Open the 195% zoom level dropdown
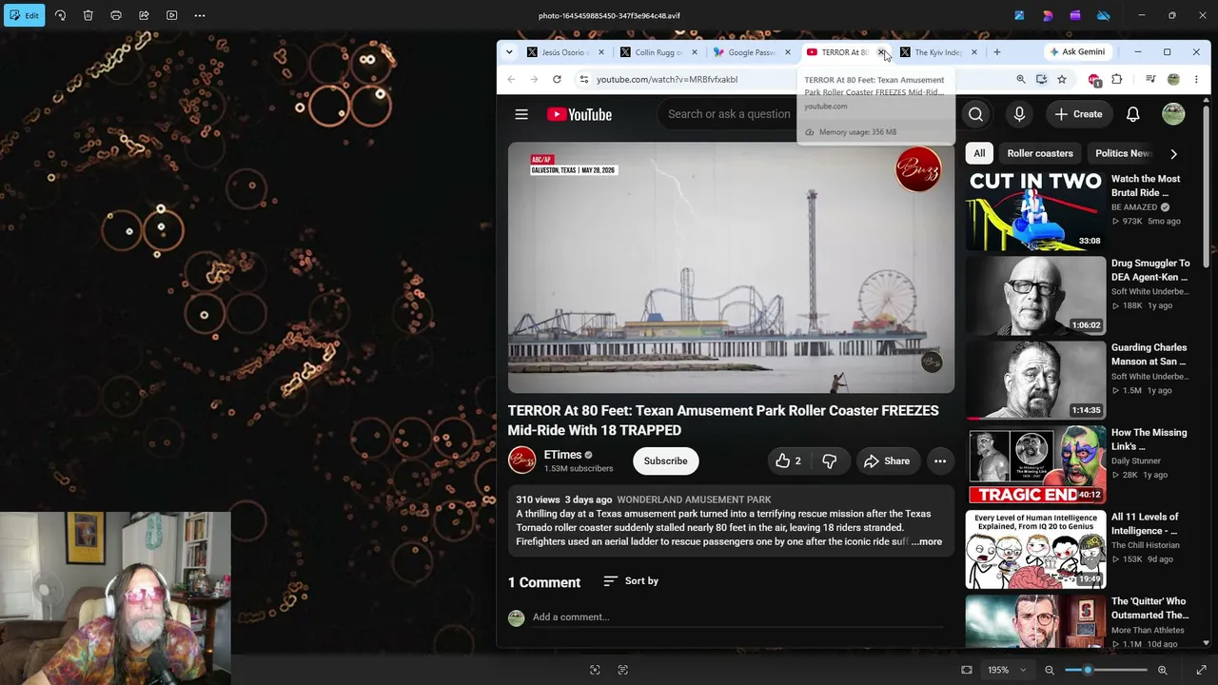The height and width of the screenshot is (685, 1218). coord(1006,670)
